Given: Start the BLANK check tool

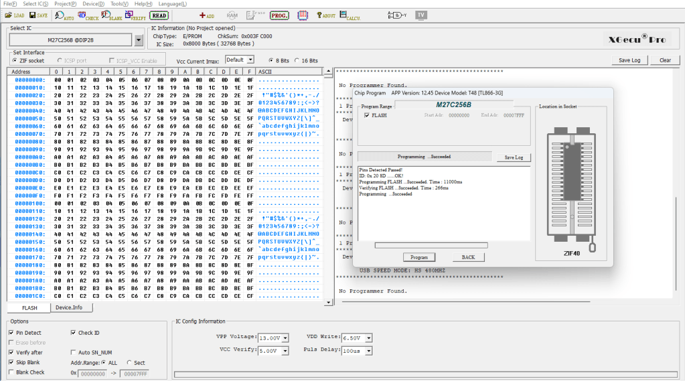Looking at the screenshot, I should pyautogui.click(x=111, y=15).
